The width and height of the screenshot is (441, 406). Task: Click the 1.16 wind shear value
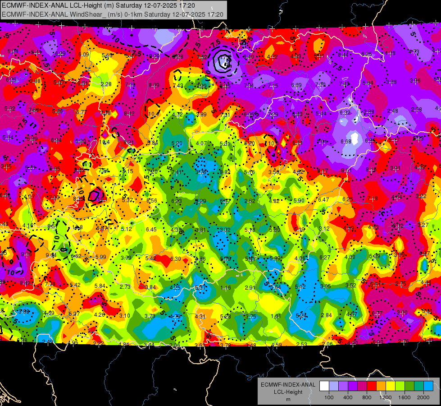(226, 288)
